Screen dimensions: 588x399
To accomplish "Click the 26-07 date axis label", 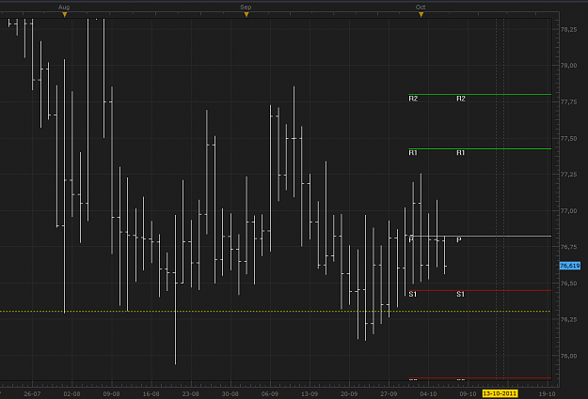I will (32, 393).
